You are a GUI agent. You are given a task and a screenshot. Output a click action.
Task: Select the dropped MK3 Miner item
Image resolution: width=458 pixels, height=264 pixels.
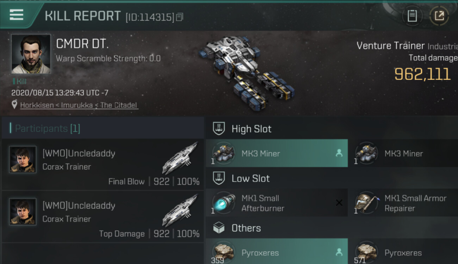[277, 153]
